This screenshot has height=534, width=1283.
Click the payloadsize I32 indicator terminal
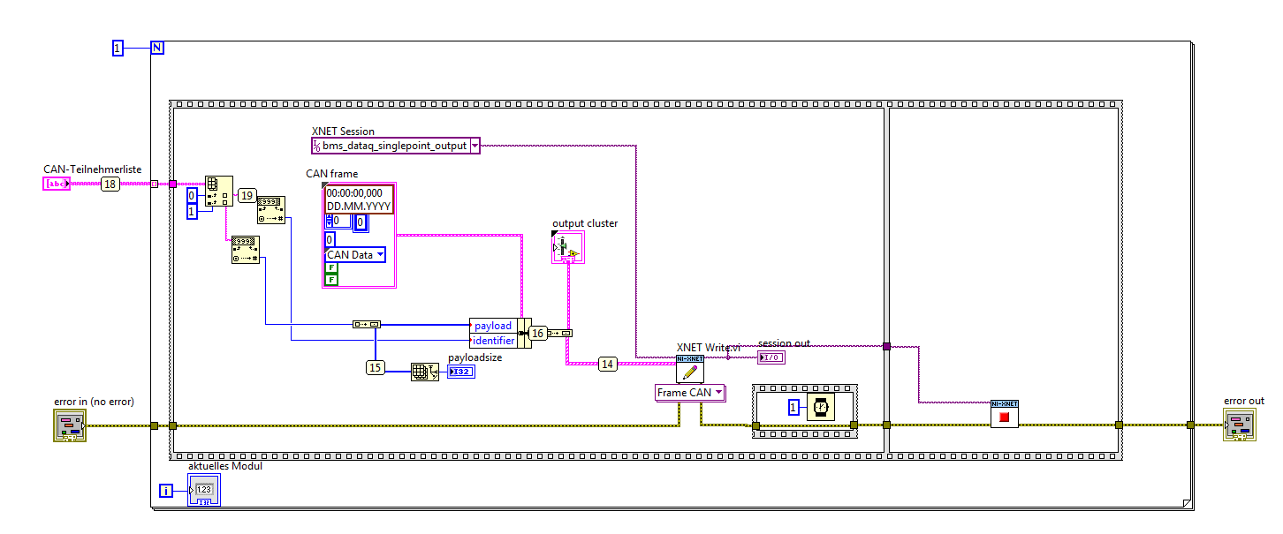tap(460, 372)
